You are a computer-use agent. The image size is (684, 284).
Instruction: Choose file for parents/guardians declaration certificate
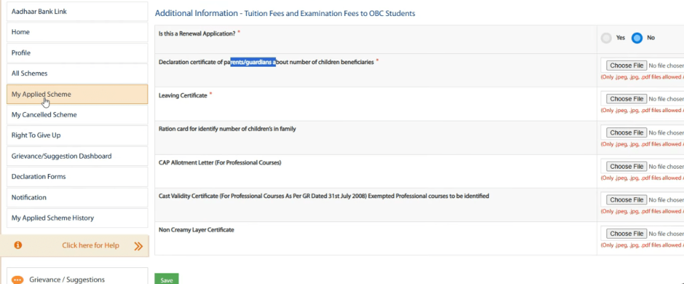[626, 65]
